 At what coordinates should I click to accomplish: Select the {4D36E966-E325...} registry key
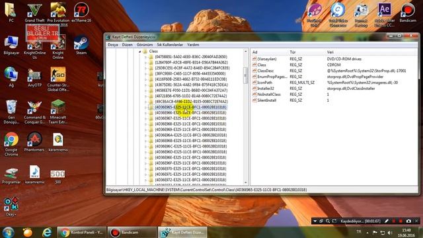tap(190, 113)
